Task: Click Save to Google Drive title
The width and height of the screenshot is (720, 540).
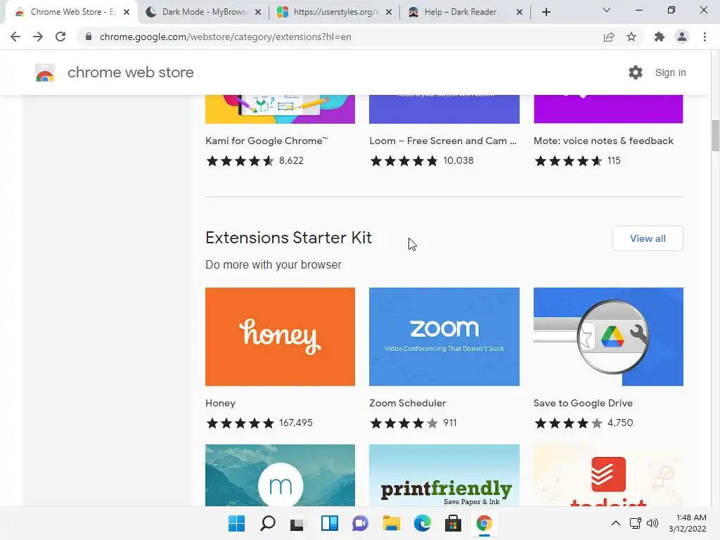Action: 583,403
